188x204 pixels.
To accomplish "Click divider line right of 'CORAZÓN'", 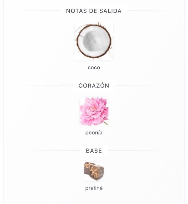I will pyautogui.click(x=141, y=86).
